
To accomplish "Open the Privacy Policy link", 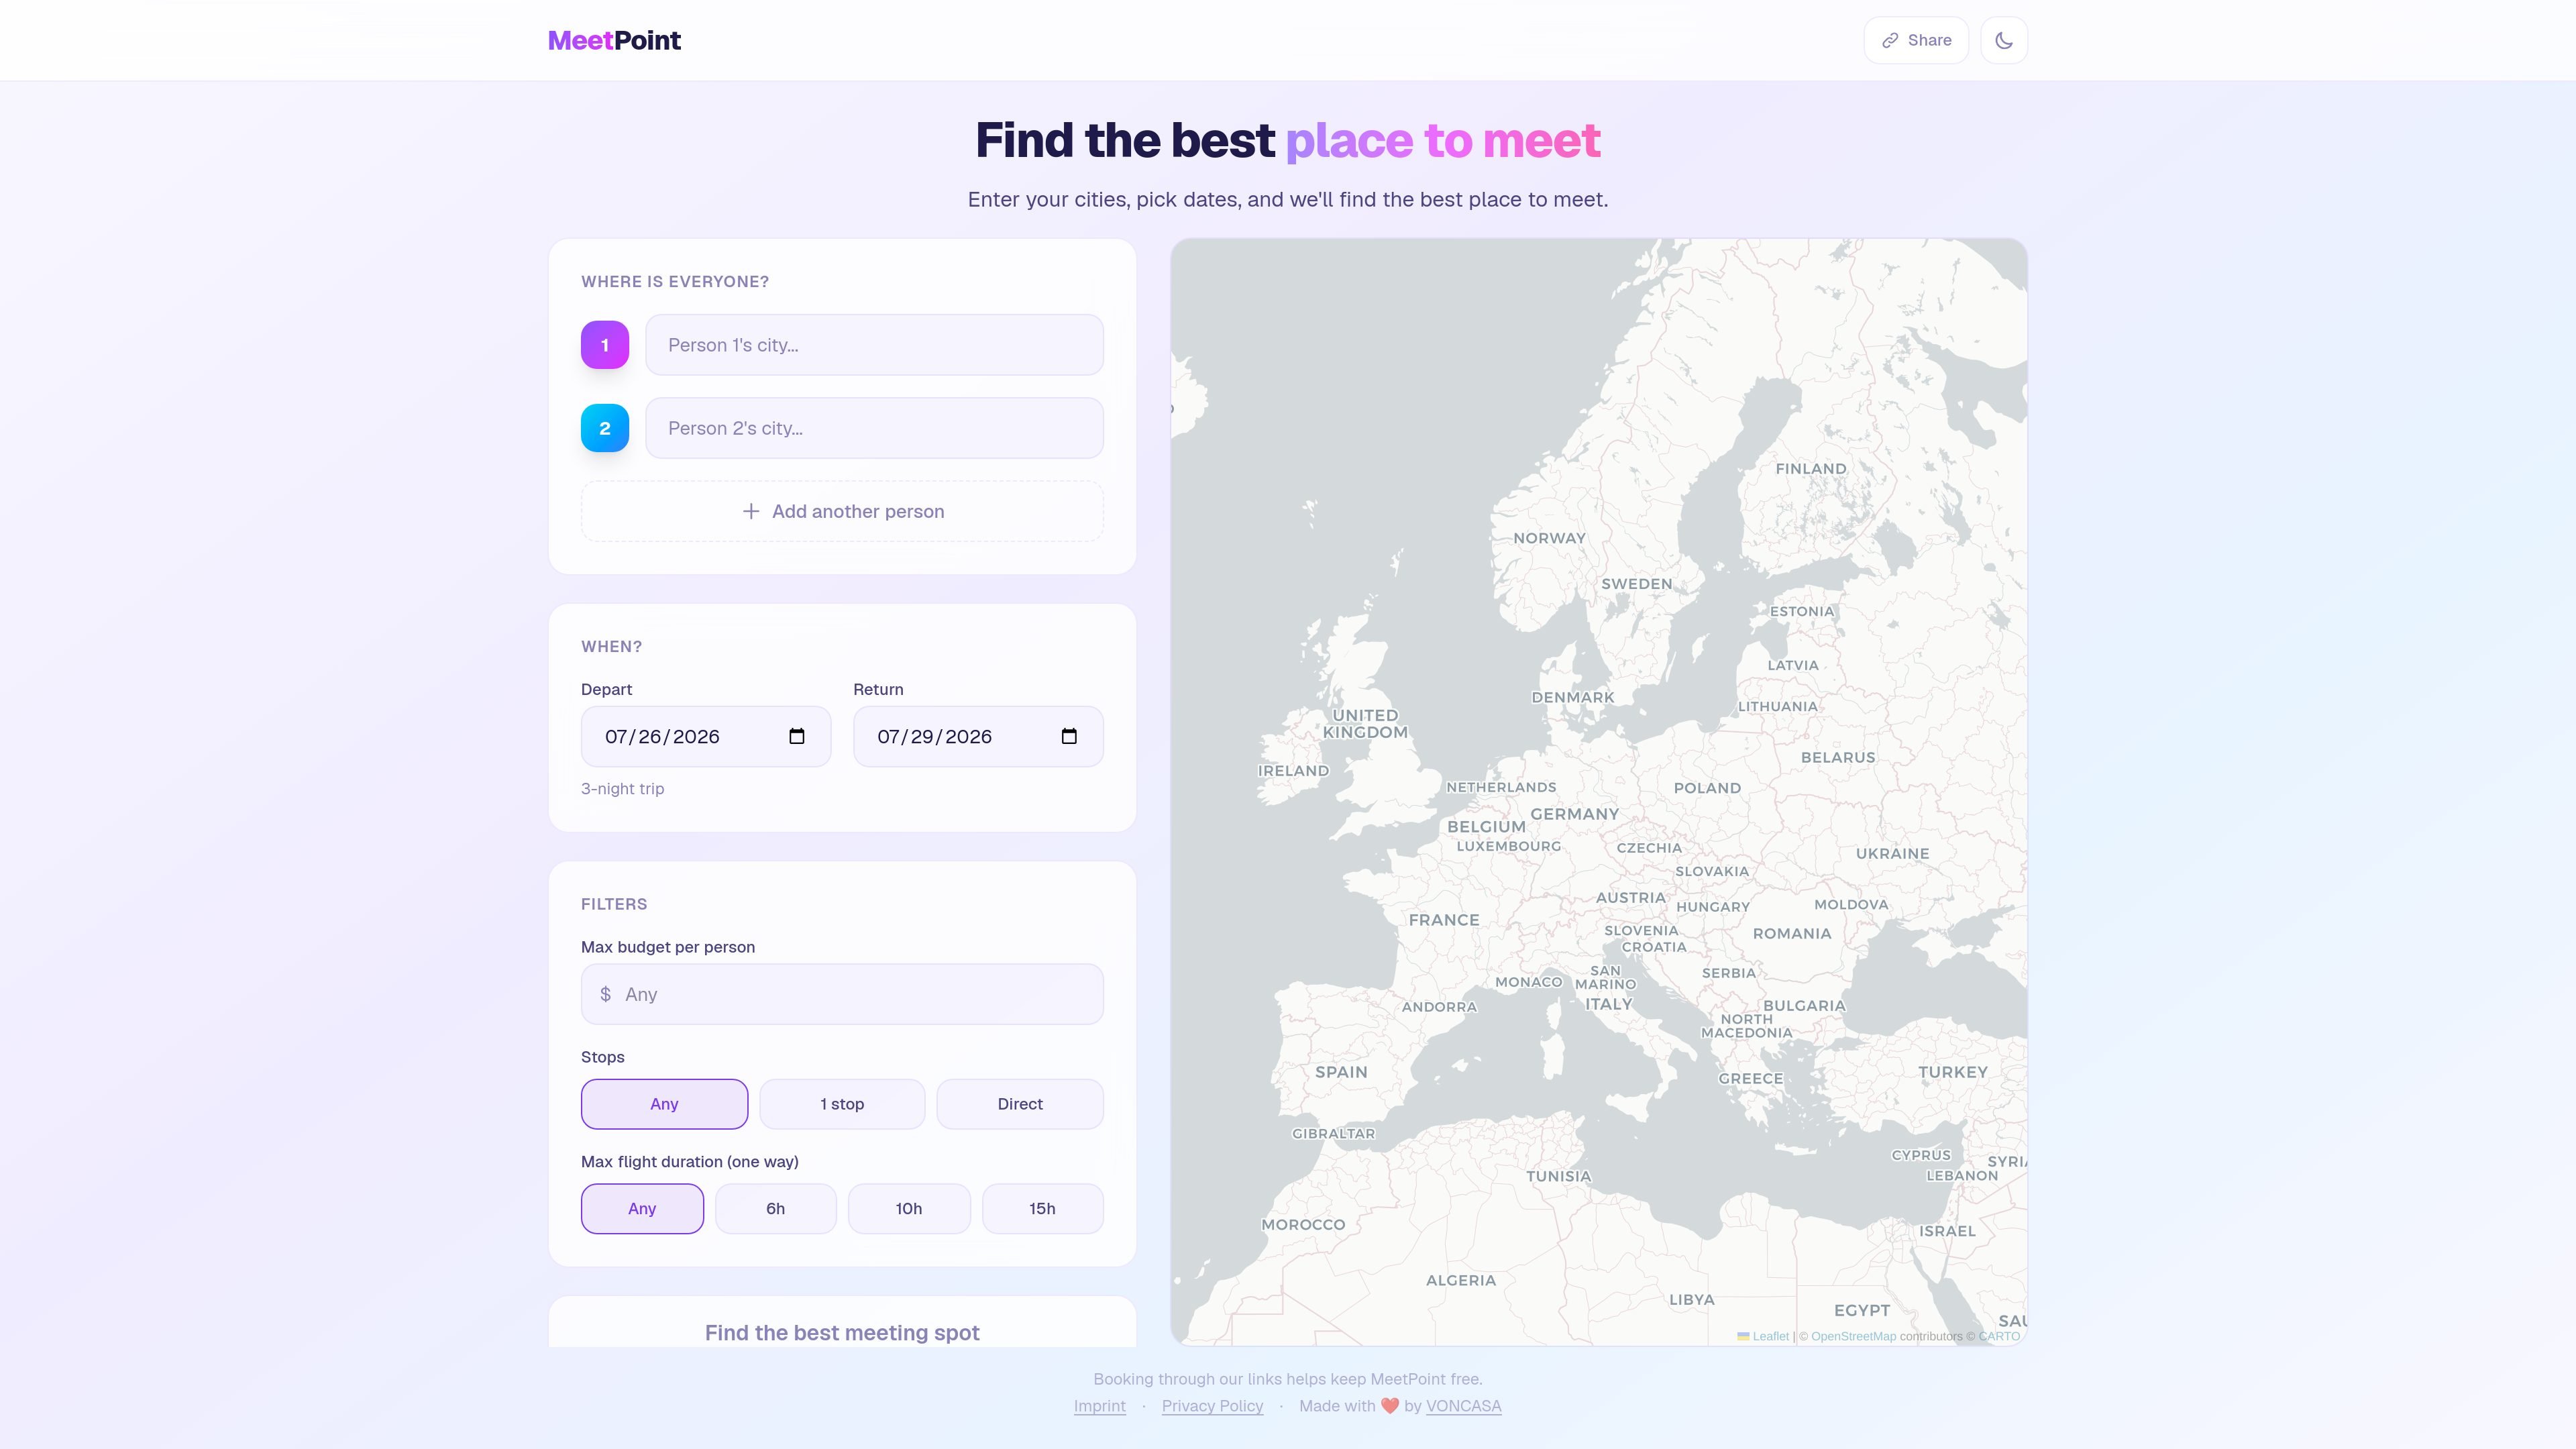I will click(1212, 1406).
